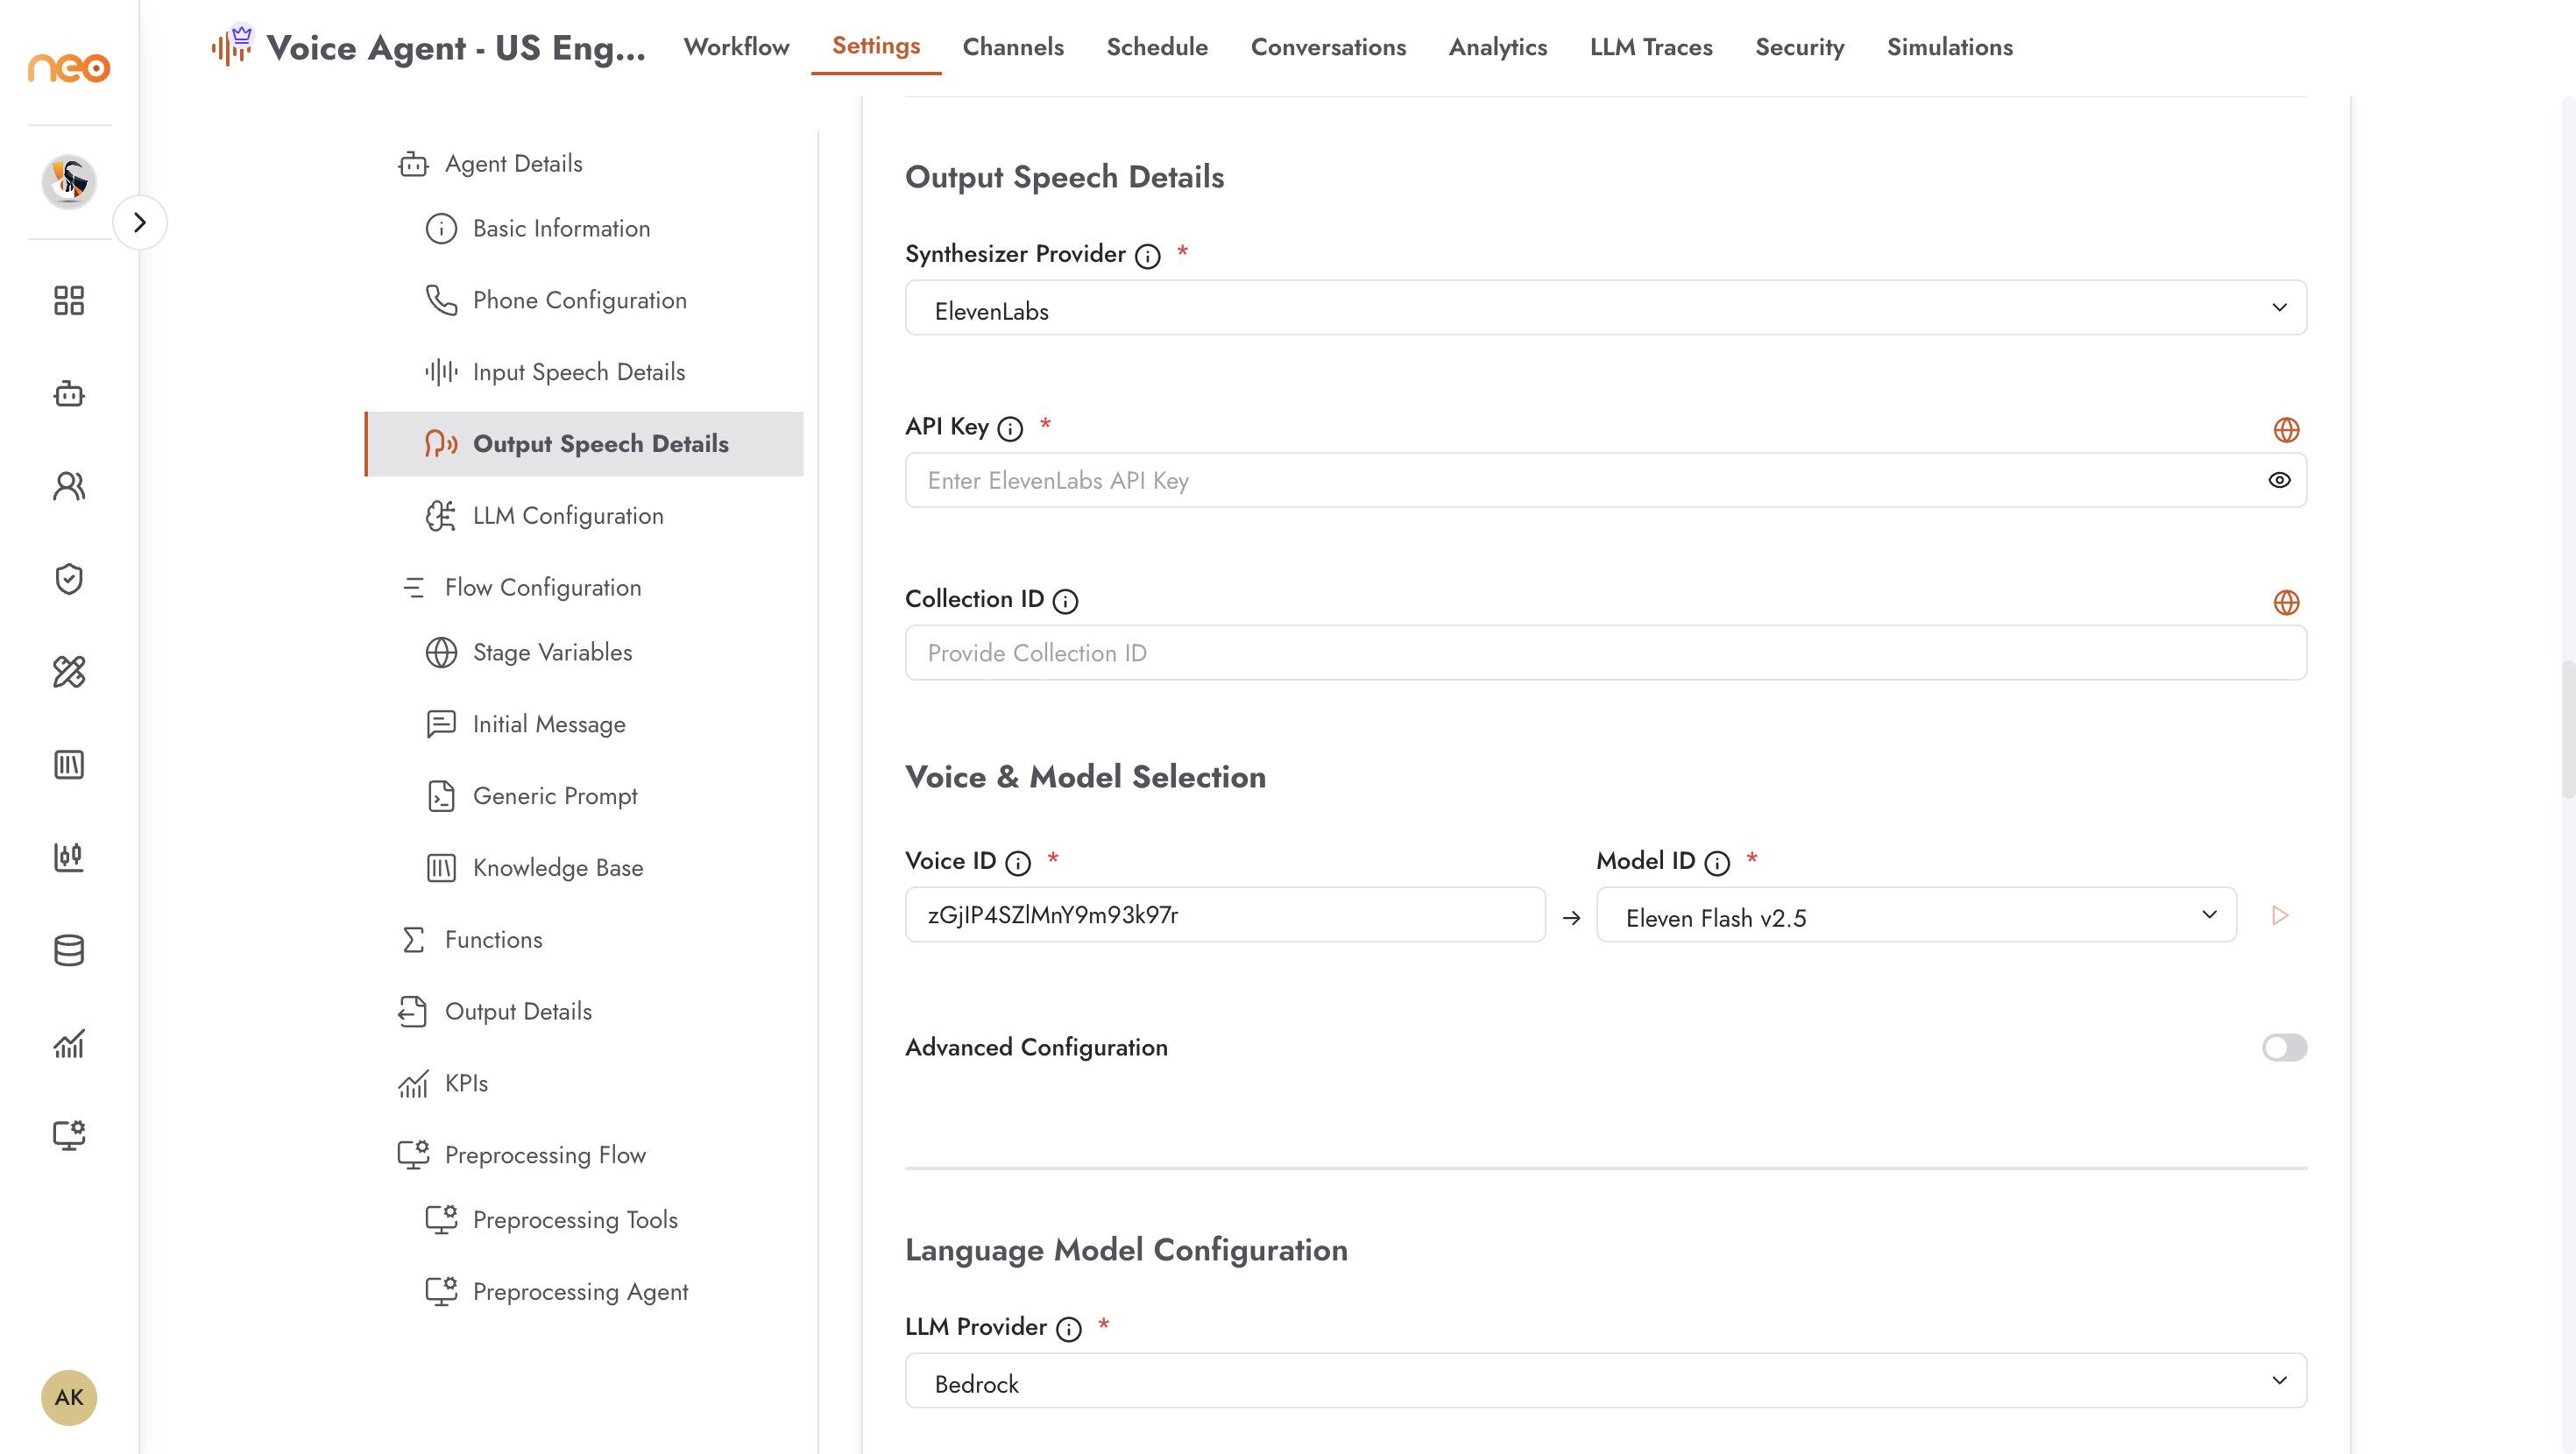This screenshot has height=1454, width=2576.
Task: Open the AK user avatar button
Action: pyautogui.click(x=69, y=1397)
